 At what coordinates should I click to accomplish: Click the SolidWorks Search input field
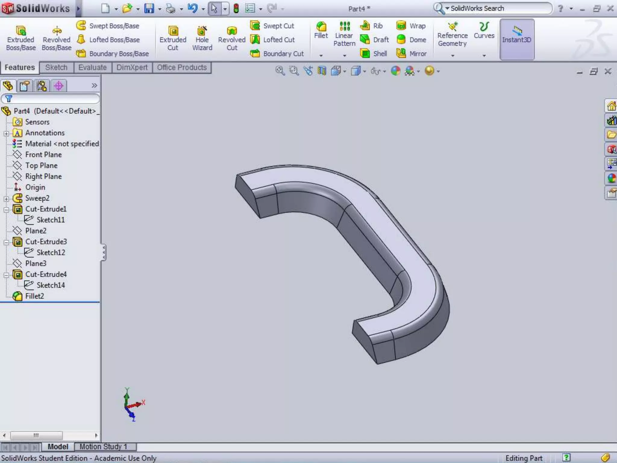tap(497, 8)
